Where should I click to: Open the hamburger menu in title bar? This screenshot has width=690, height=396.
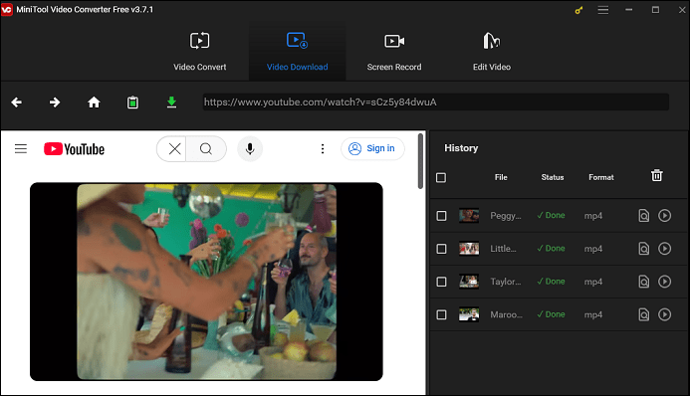click(x=603, y=10)
